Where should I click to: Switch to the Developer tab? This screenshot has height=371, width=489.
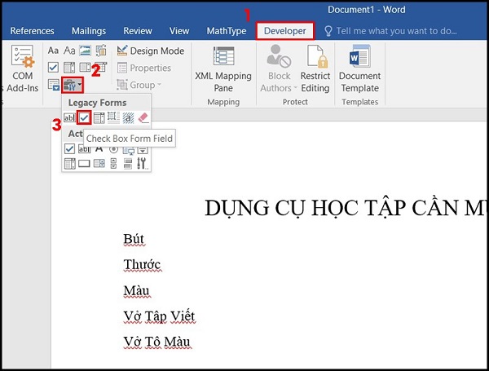point(285,31)
